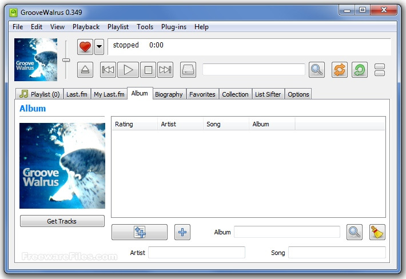Click the Get Tracks button

(x=62, y=221)
